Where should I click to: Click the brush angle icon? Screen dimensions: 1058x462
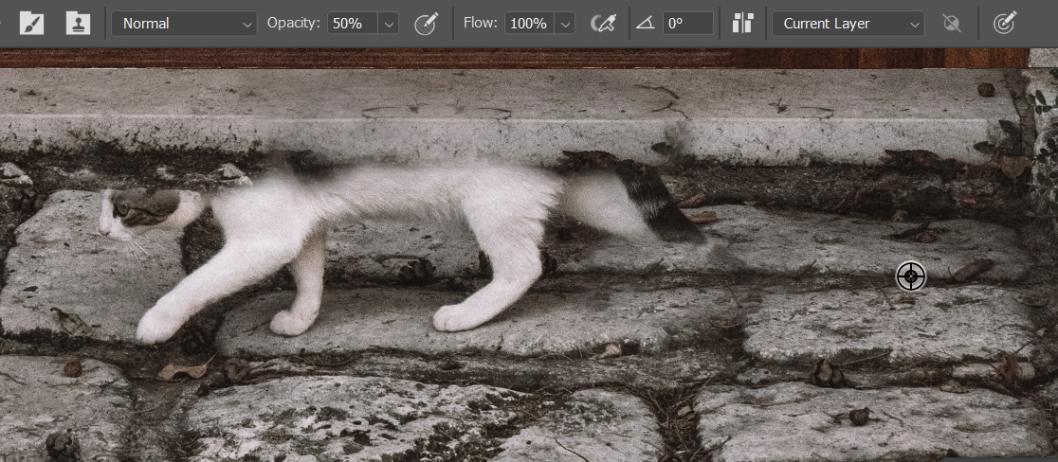tap(646, 24)
